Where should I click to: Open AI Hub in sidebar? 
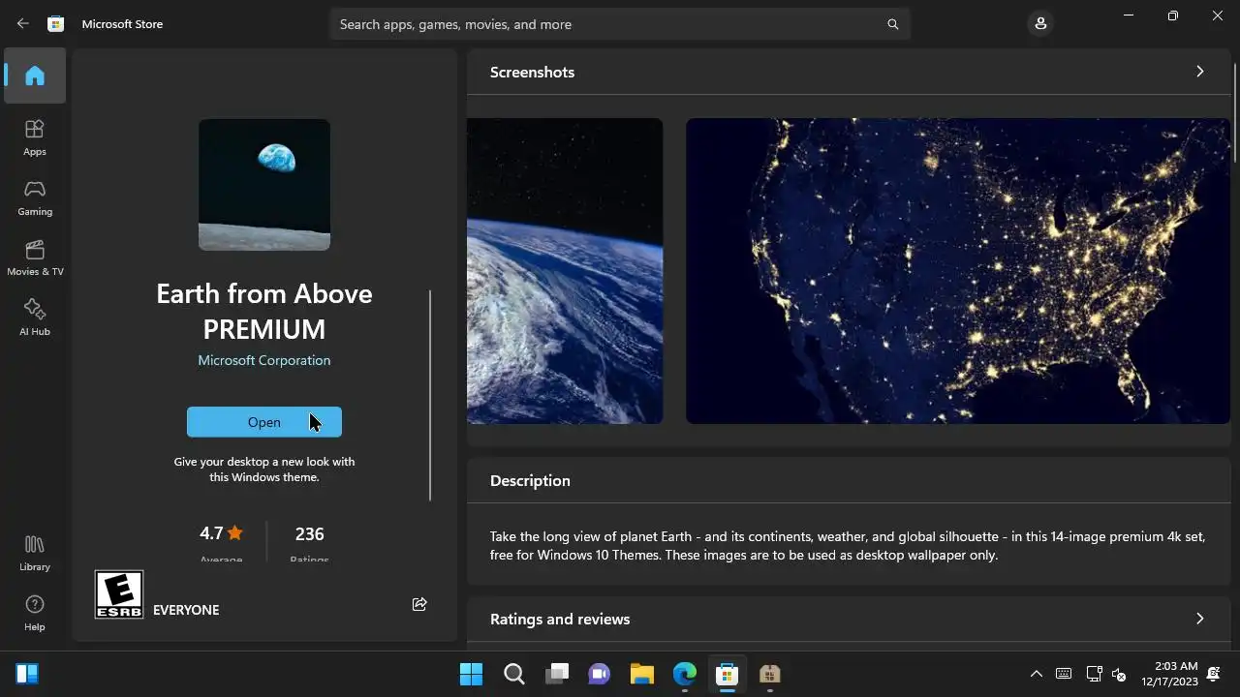click(35, 318)
